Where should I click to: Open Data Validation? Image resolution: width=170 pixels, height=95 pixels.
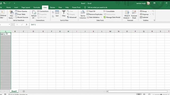point(93,17)
